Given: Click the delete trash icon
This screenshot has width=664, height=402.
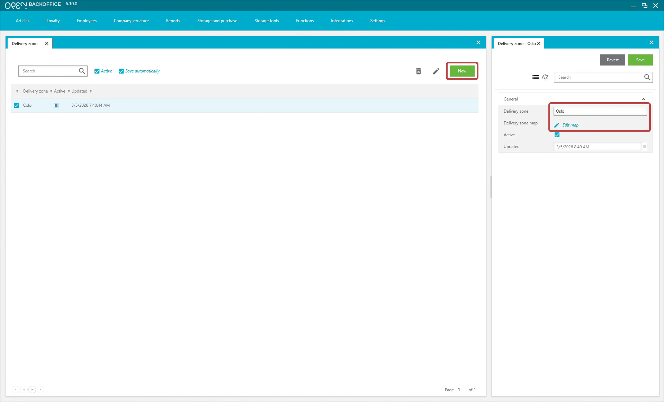Looking at the screenshot, I should point(418,71).
